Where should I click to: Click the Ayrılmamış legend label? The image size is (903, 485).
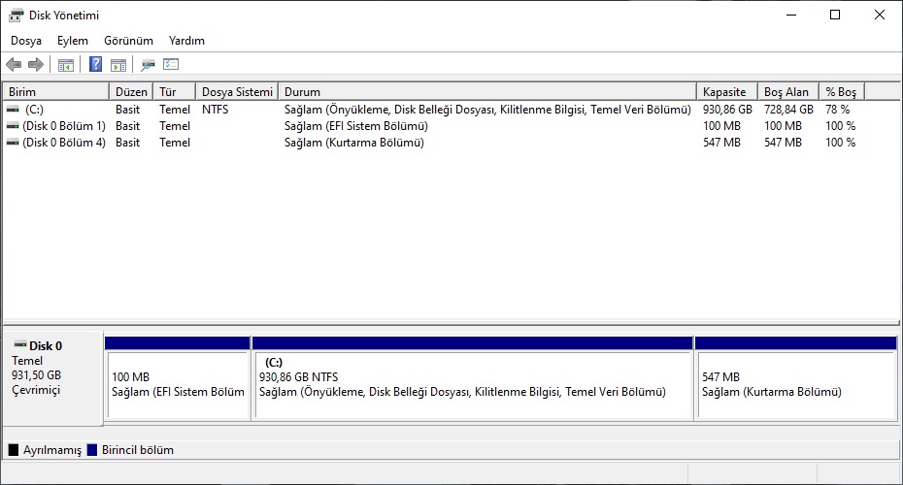[x=52, y=450]
